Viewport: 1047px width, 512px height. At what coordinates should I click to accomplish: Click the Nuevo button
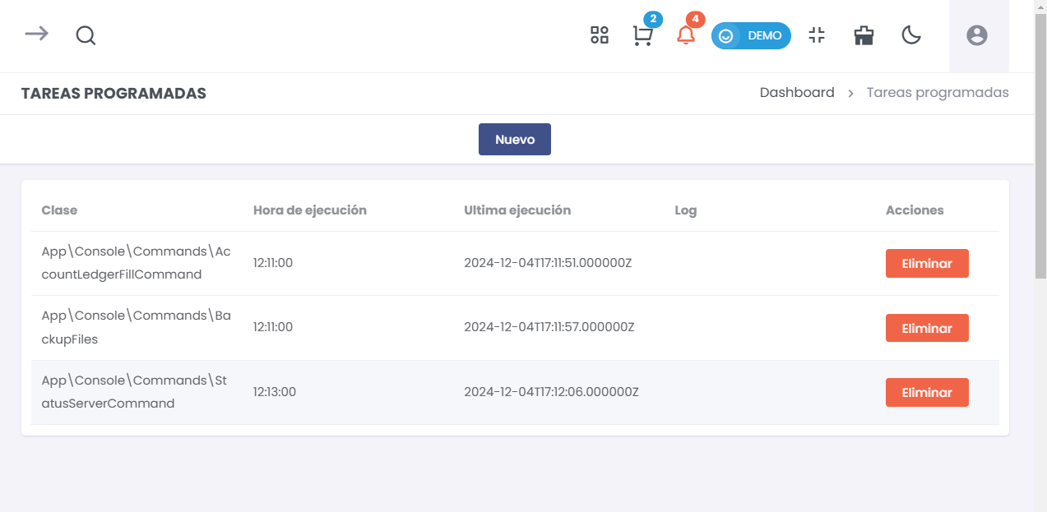pyautogui.click(x=515, y=140)
